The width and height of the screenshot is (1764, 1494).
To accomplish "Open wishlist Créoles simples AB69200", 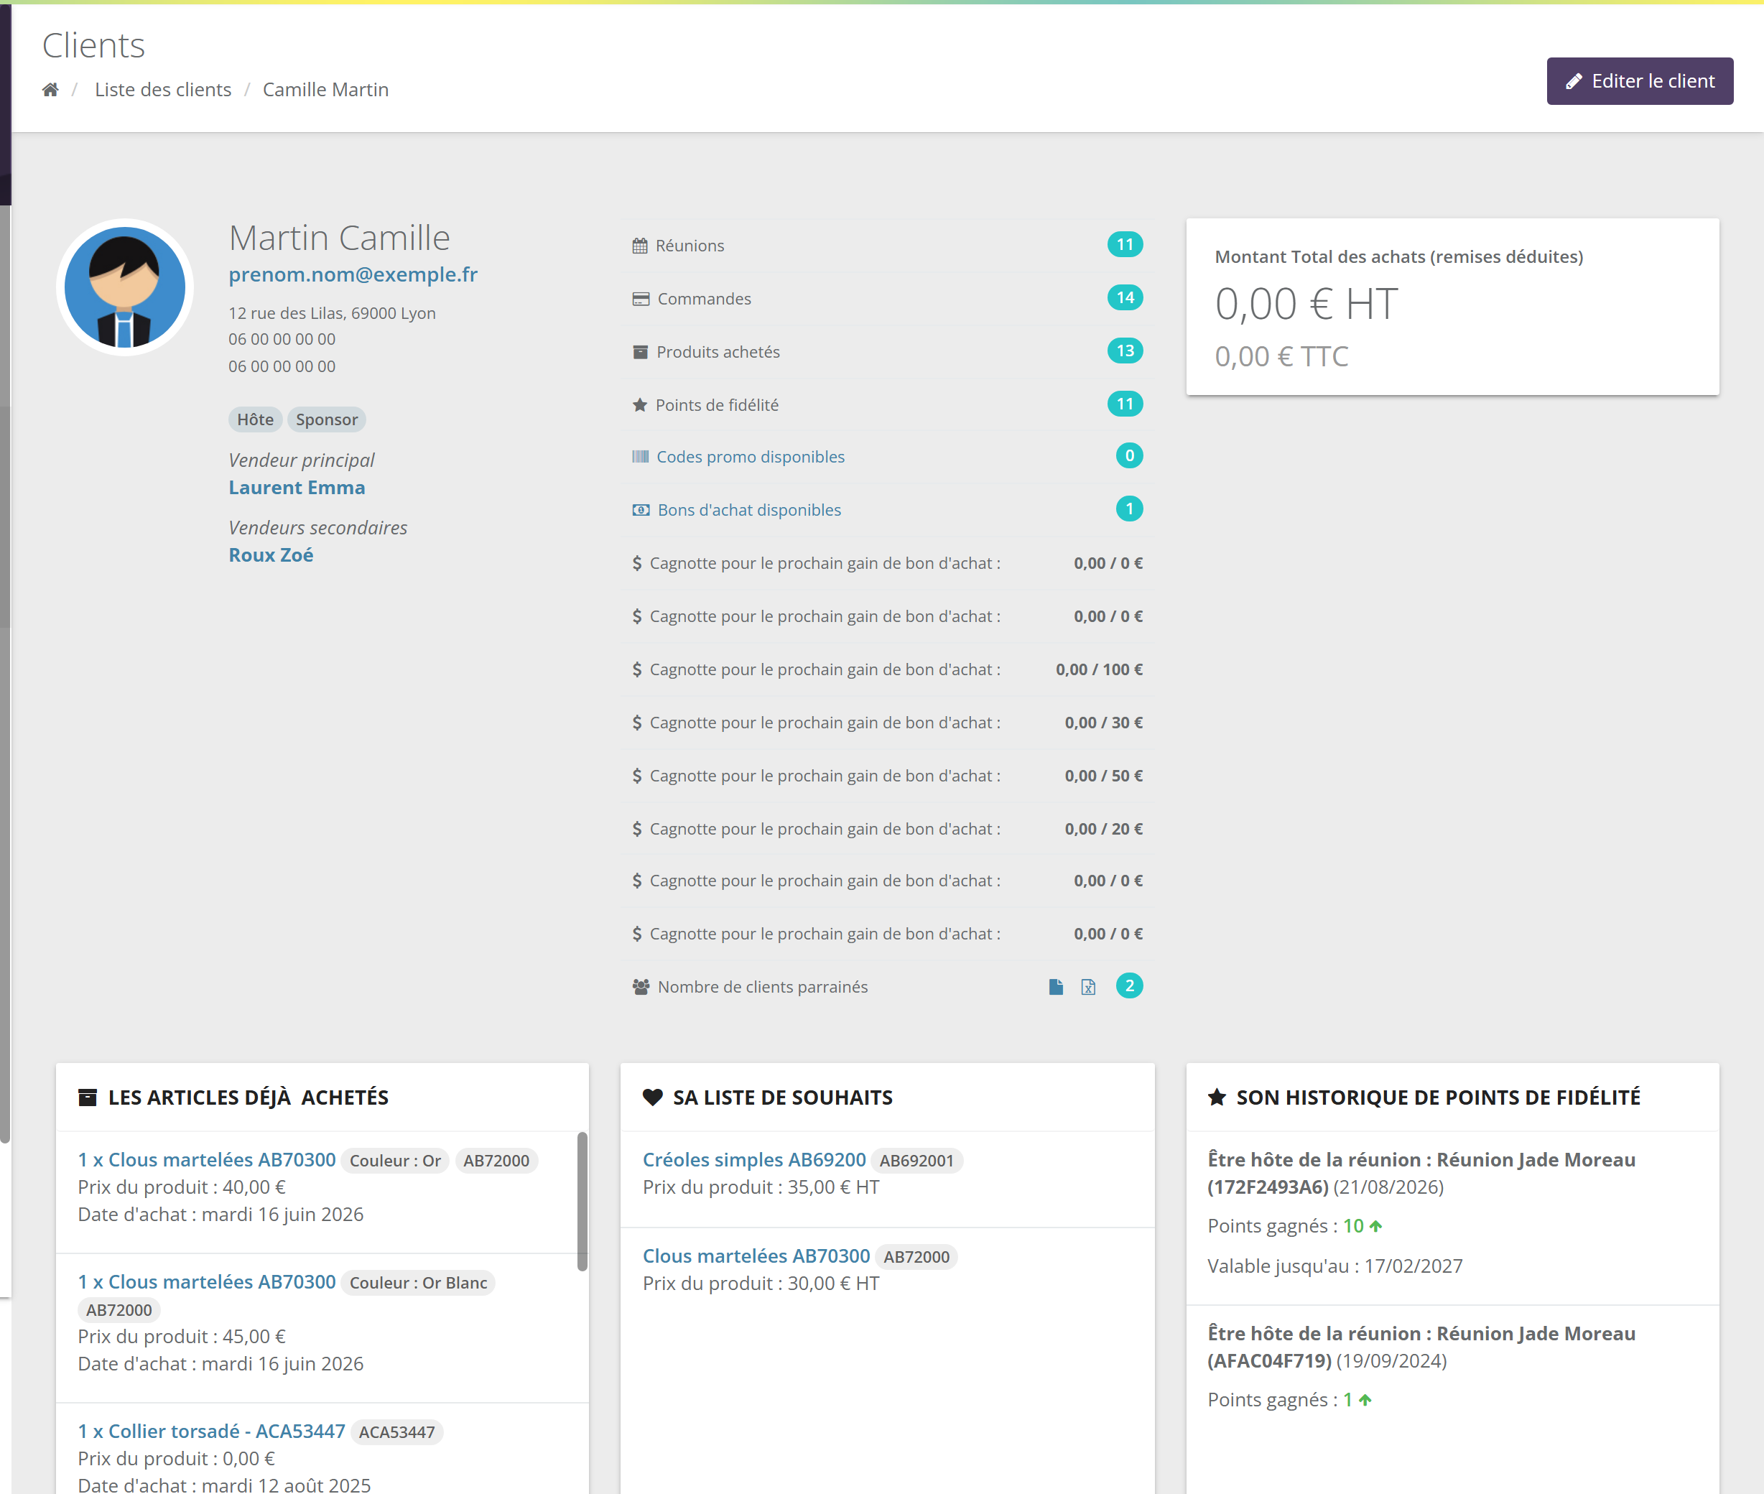I will 753,1159.
